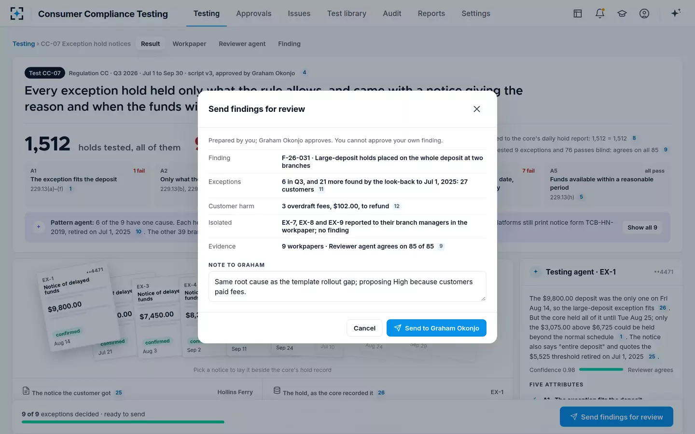This screenshot has height=434, width=695.
Task: Cancel the send findings dialog
Action: pos(364,328)
